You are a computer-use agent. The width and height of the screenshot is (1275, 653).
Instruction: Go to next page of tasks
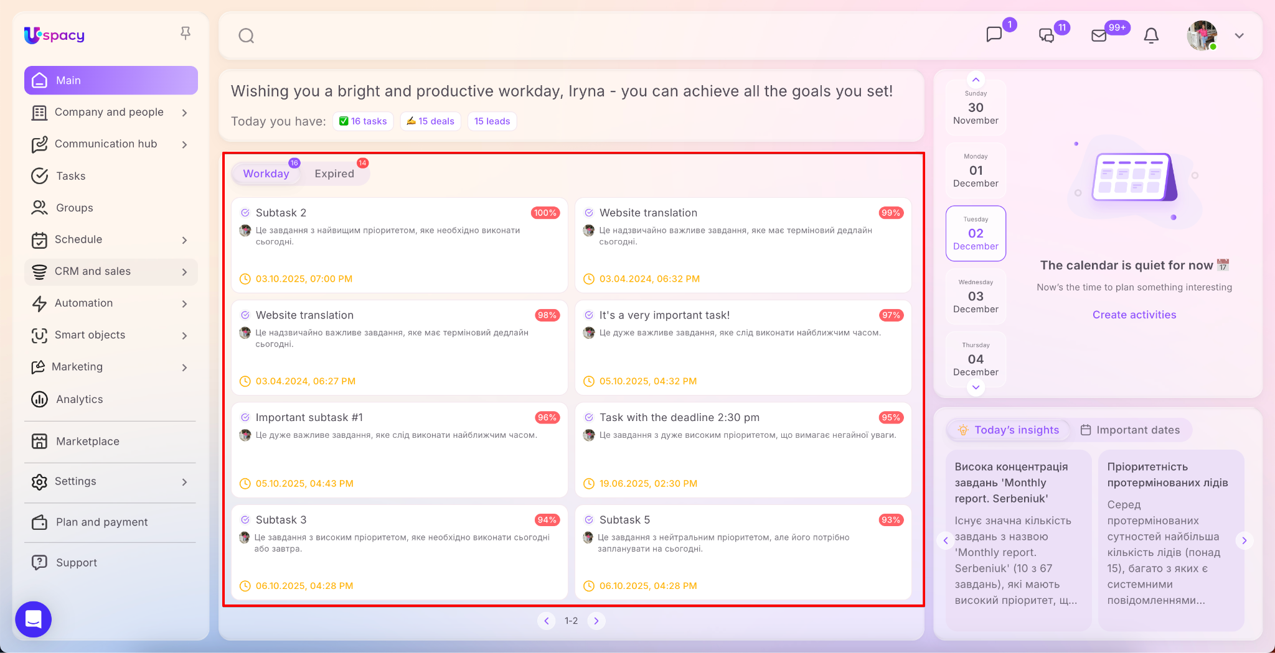(x=596, y=621)
